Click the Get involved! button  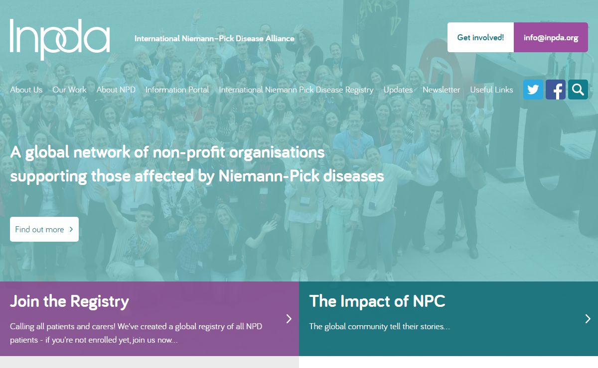pos(480,37)
